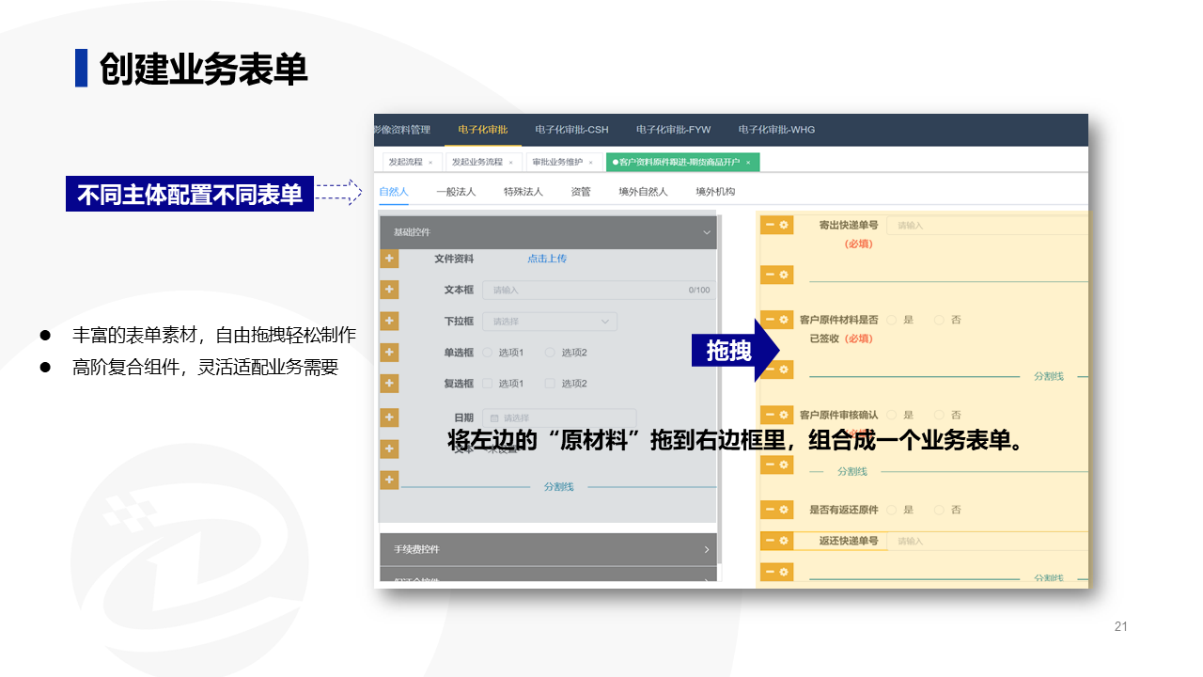Click the slide page number 21
1203x677 pixels.
(x=1120, y=627)
